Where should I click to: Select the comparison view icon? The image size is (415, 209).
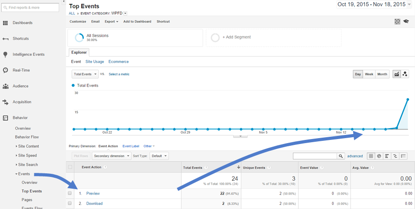coord(395,156)
